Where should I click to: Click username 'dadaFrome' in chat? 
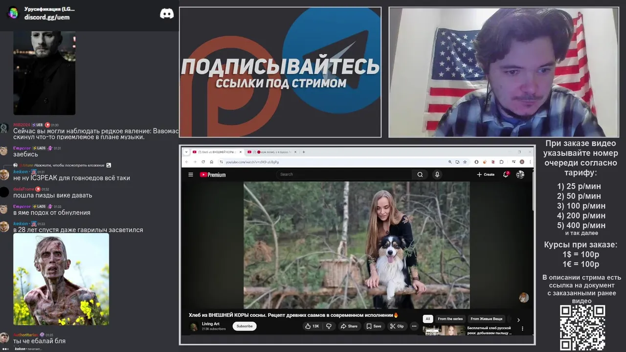click(x=23, y=189)
